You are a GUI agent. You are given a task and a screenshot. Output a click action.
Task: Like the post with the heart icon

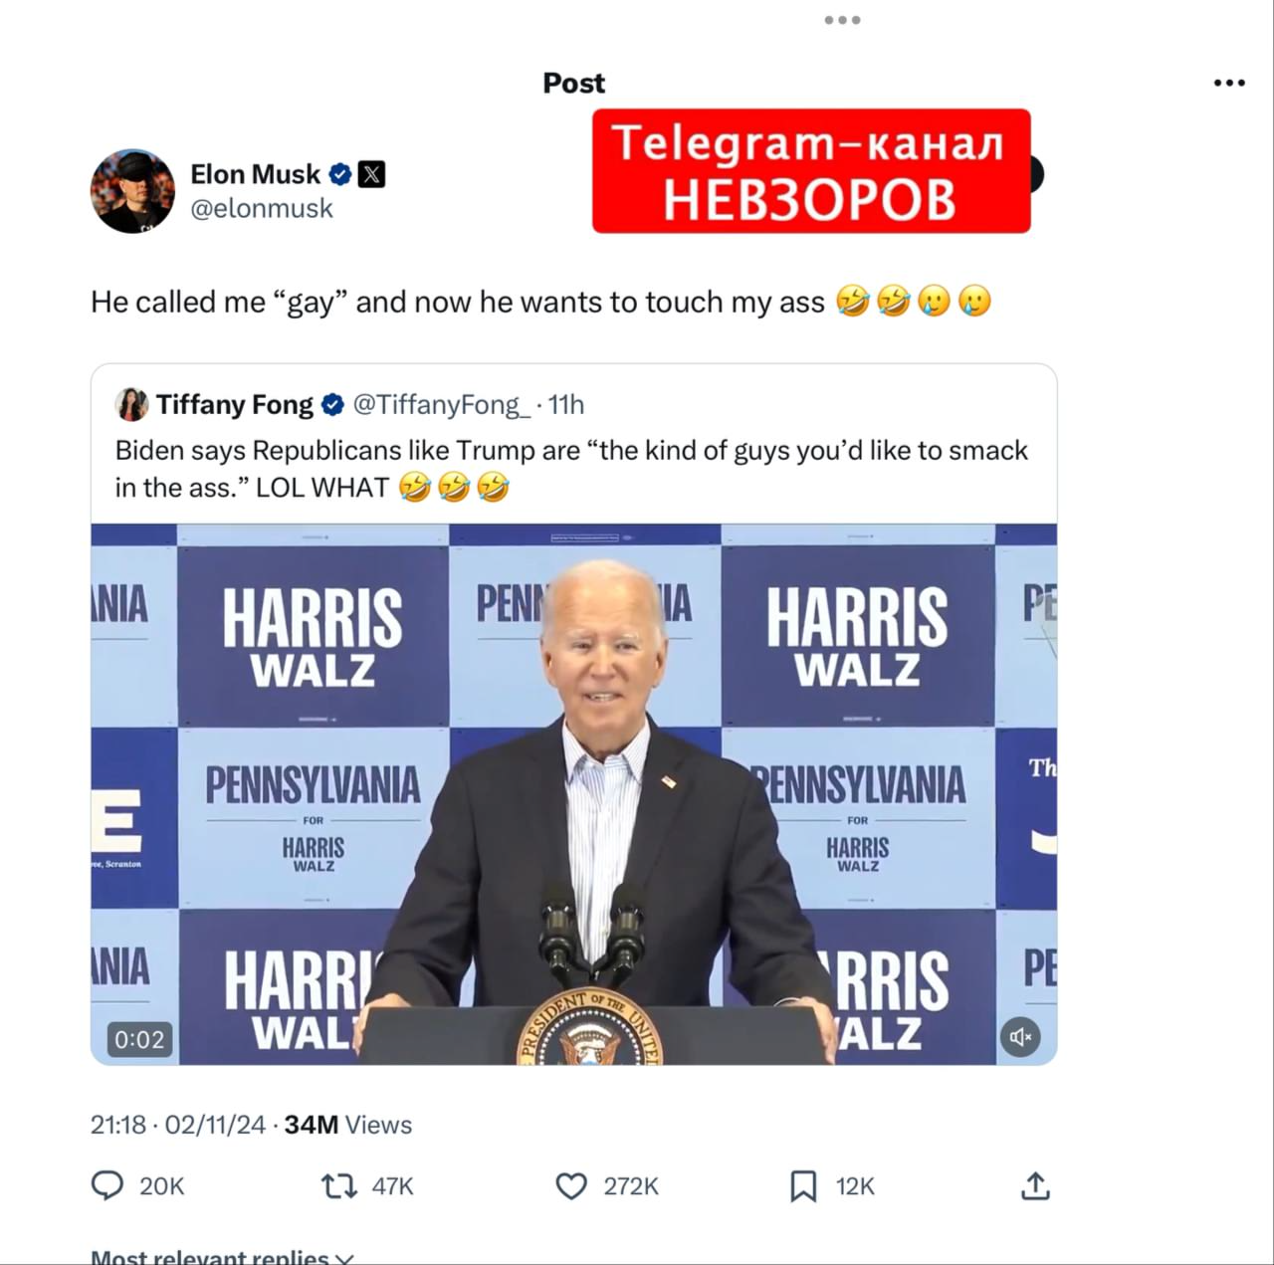[x=571, y=1185]
